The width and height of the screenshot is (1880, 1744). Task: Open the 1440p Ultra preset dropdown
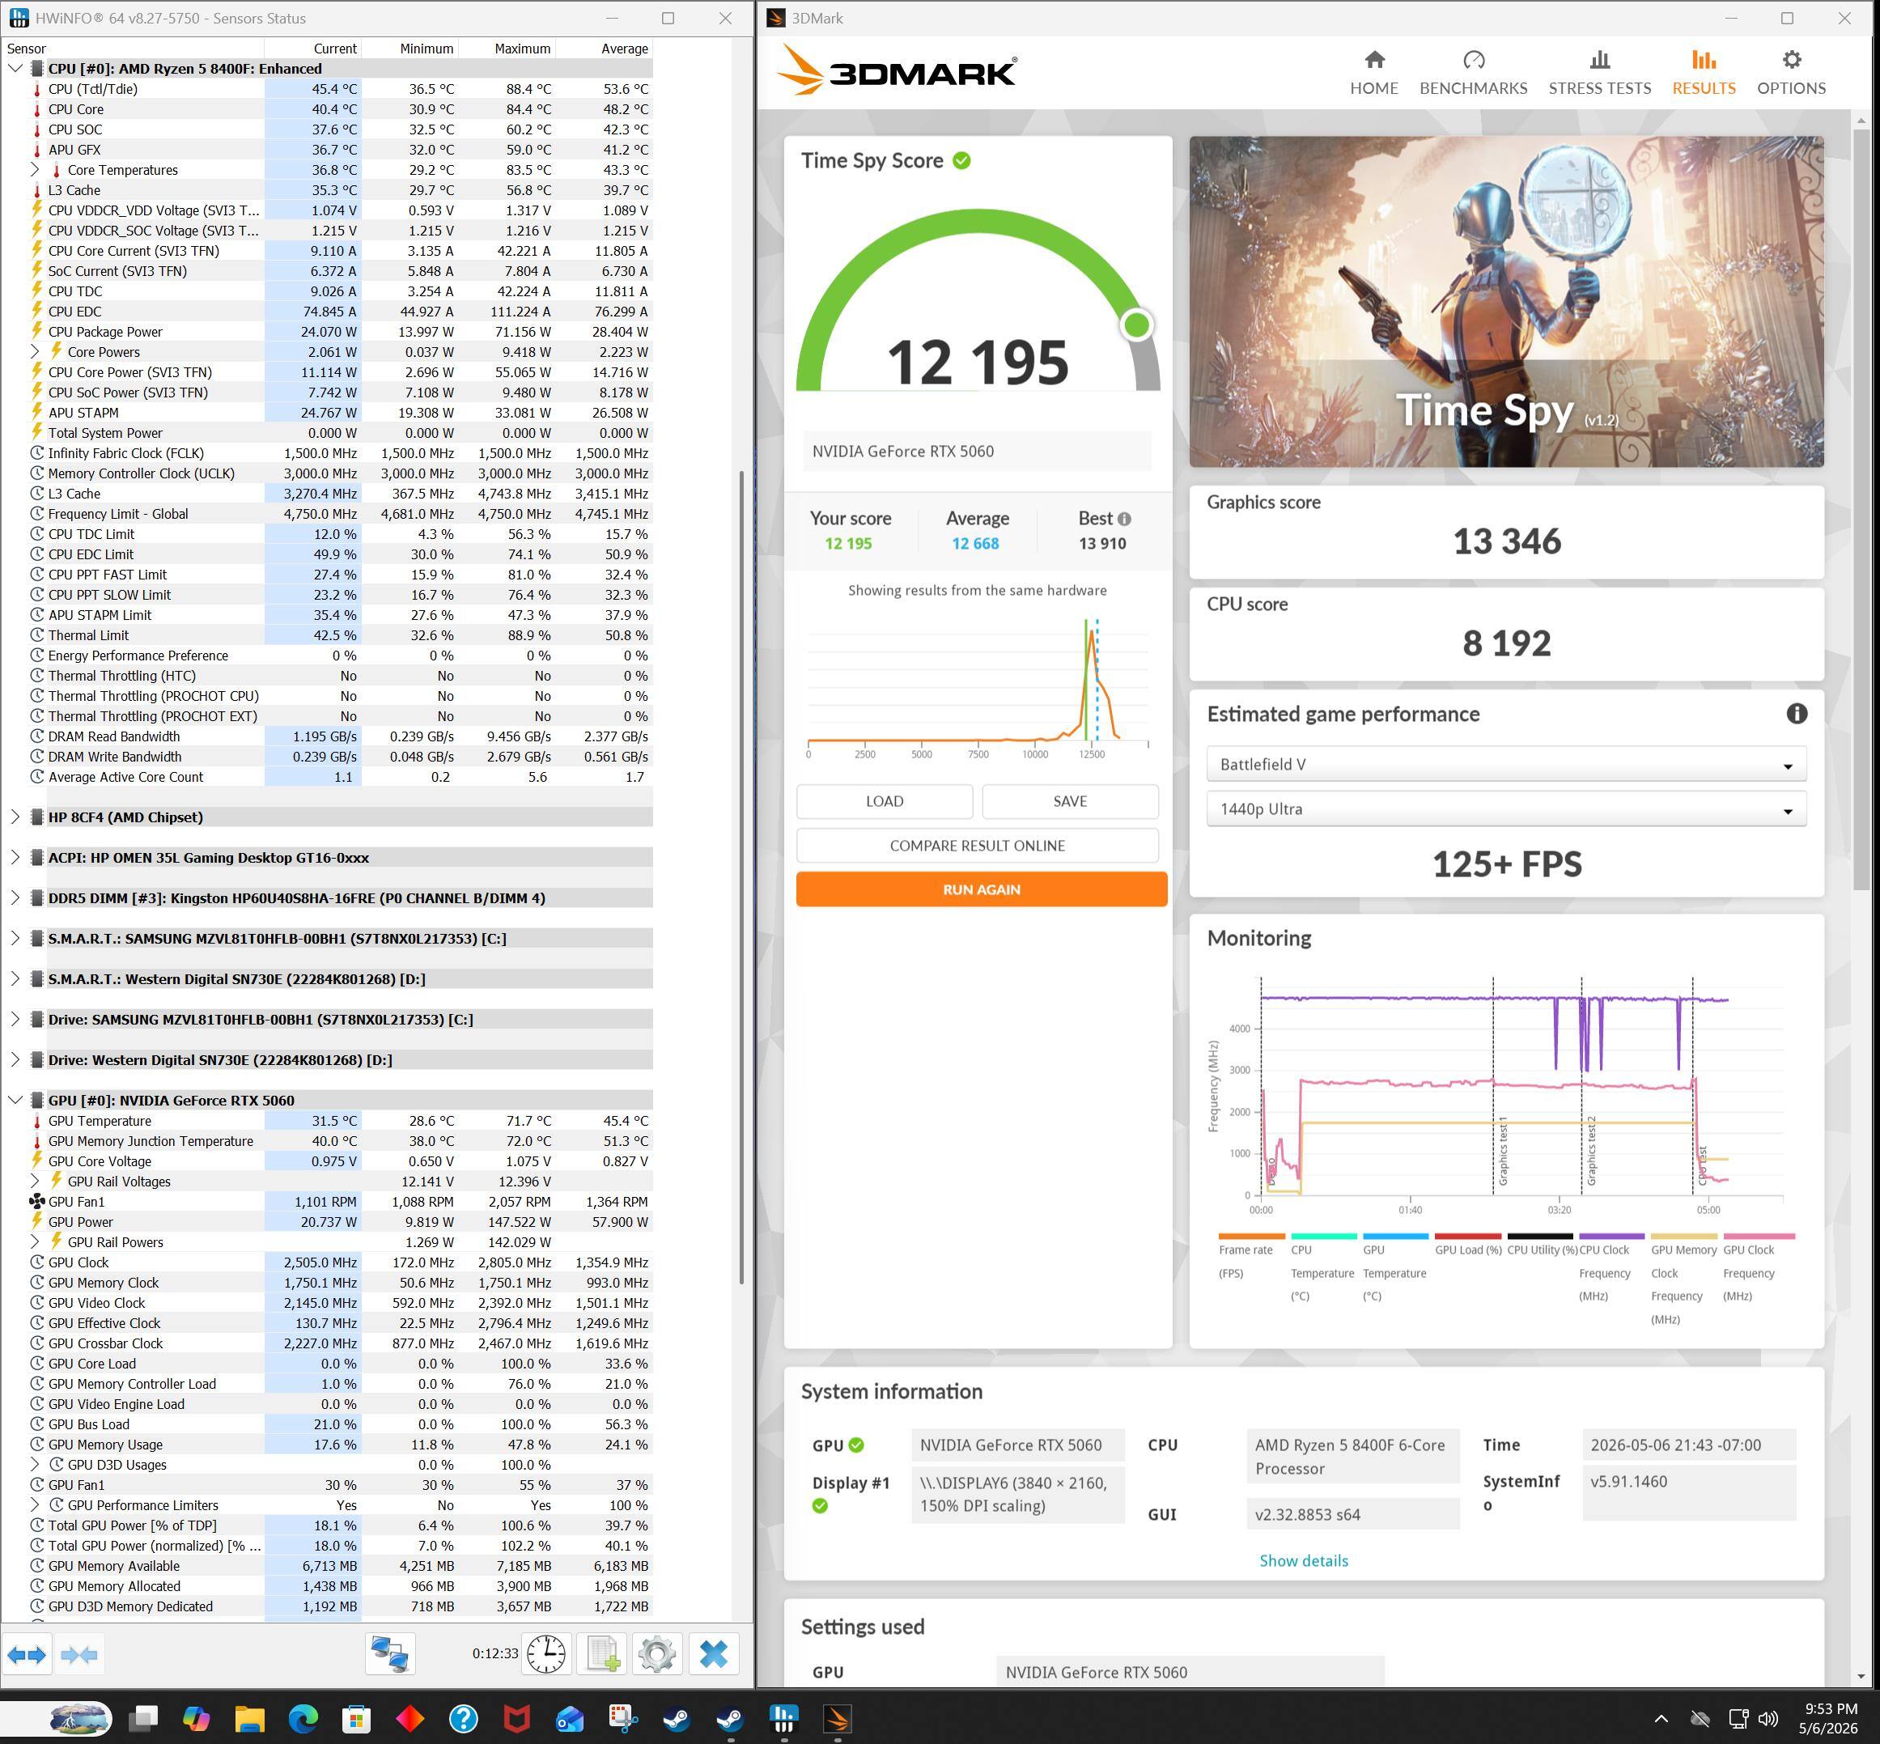[x=1506, y=808]
